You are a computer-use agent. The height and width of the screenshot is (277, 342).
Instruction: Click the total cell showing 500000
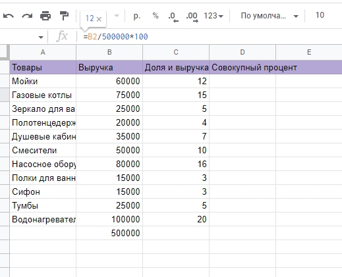point(109,233)
